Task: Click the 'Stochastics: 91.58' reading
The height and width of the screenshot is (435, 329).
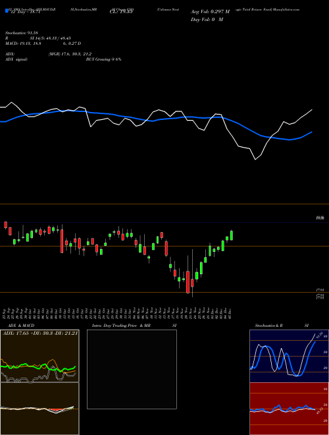Action: point(21,33)
